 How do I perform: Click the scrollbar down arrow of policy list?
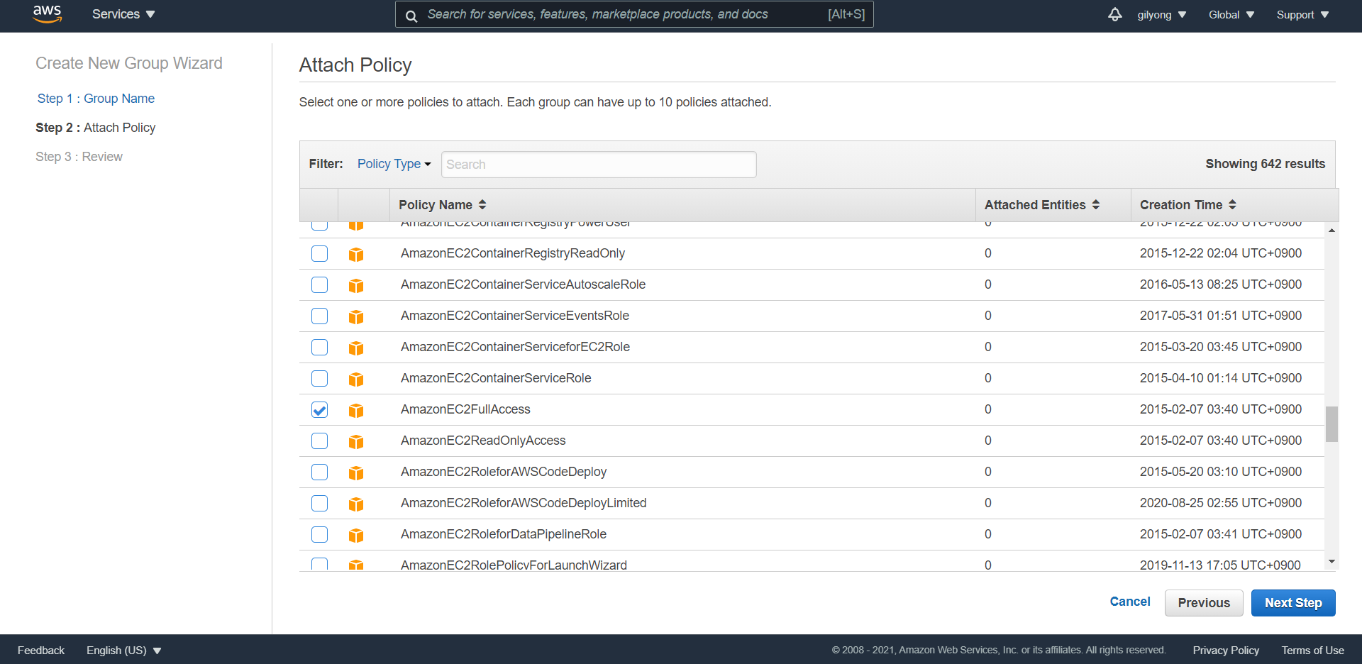1331,561
